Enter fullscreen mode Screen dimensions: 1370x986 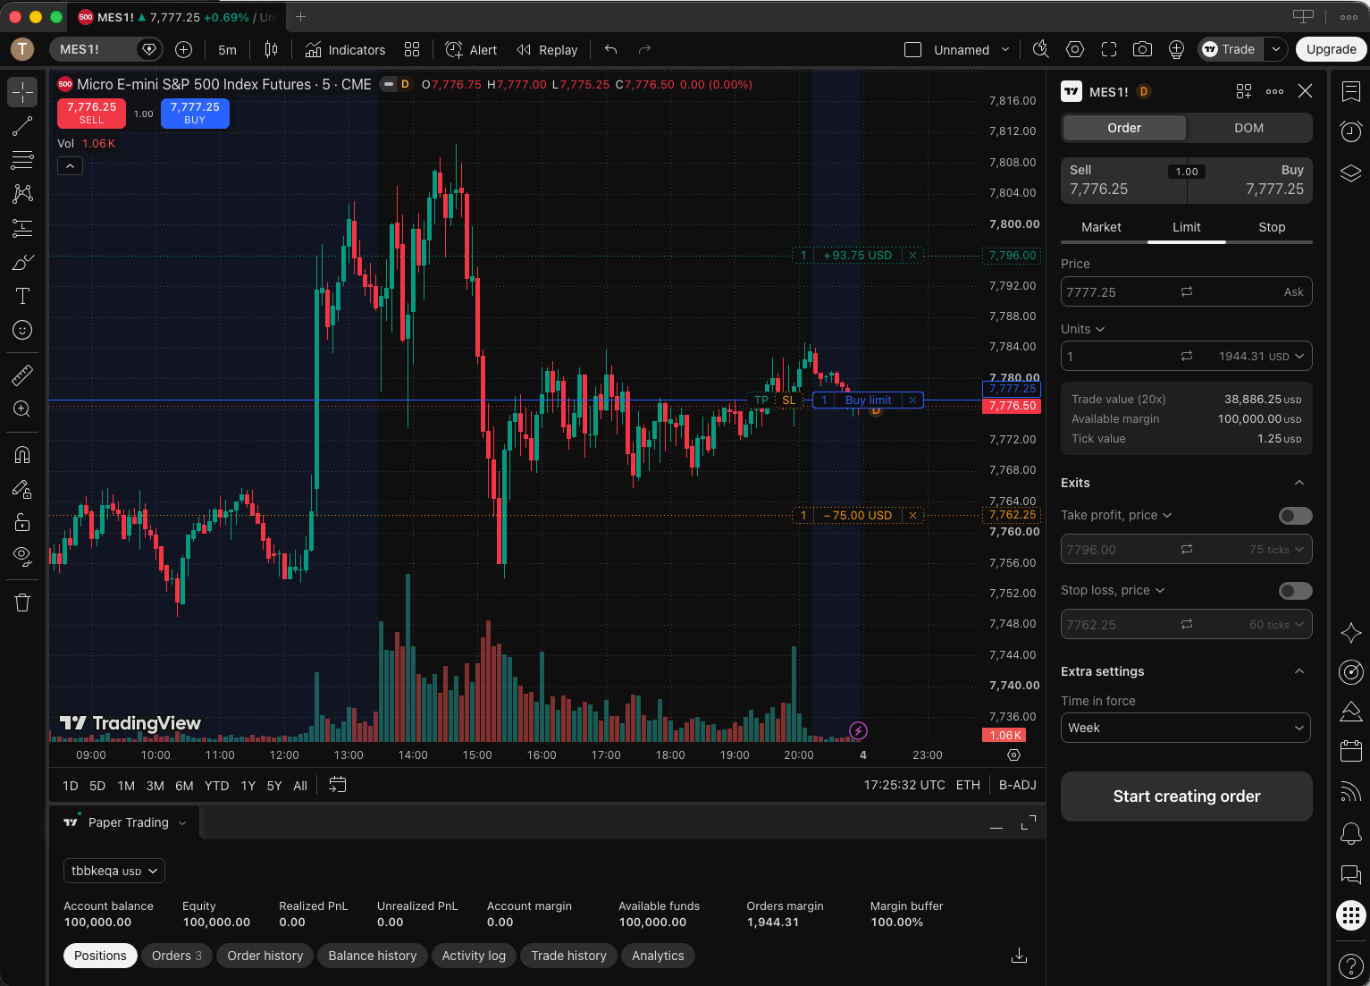pyautogui.click(x=1109, y=49)
